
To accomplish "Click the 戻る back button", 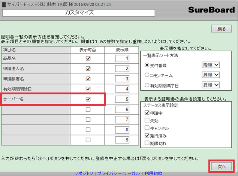I will coord(222,29).
